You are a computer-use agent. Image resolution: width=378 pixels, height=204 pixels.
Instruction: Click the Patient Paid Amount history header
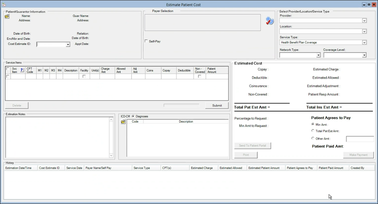333,168
